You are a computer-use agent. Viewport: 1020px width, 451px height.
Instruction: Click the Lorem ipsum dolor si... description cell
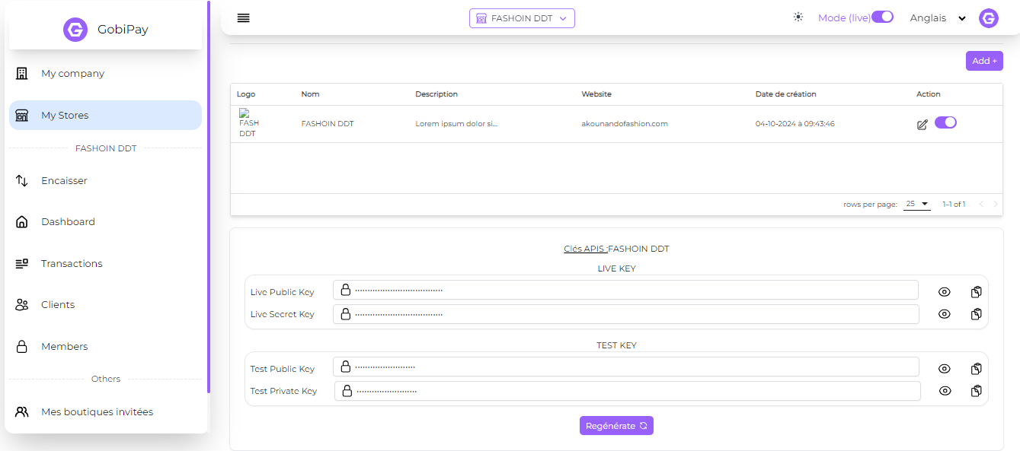(456, 124)
